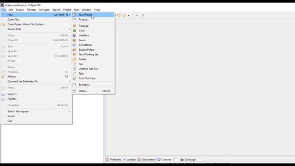Switch to the Javadoc tab
Viewport: 295px width, 166px height.
click(x=130, y=160)
